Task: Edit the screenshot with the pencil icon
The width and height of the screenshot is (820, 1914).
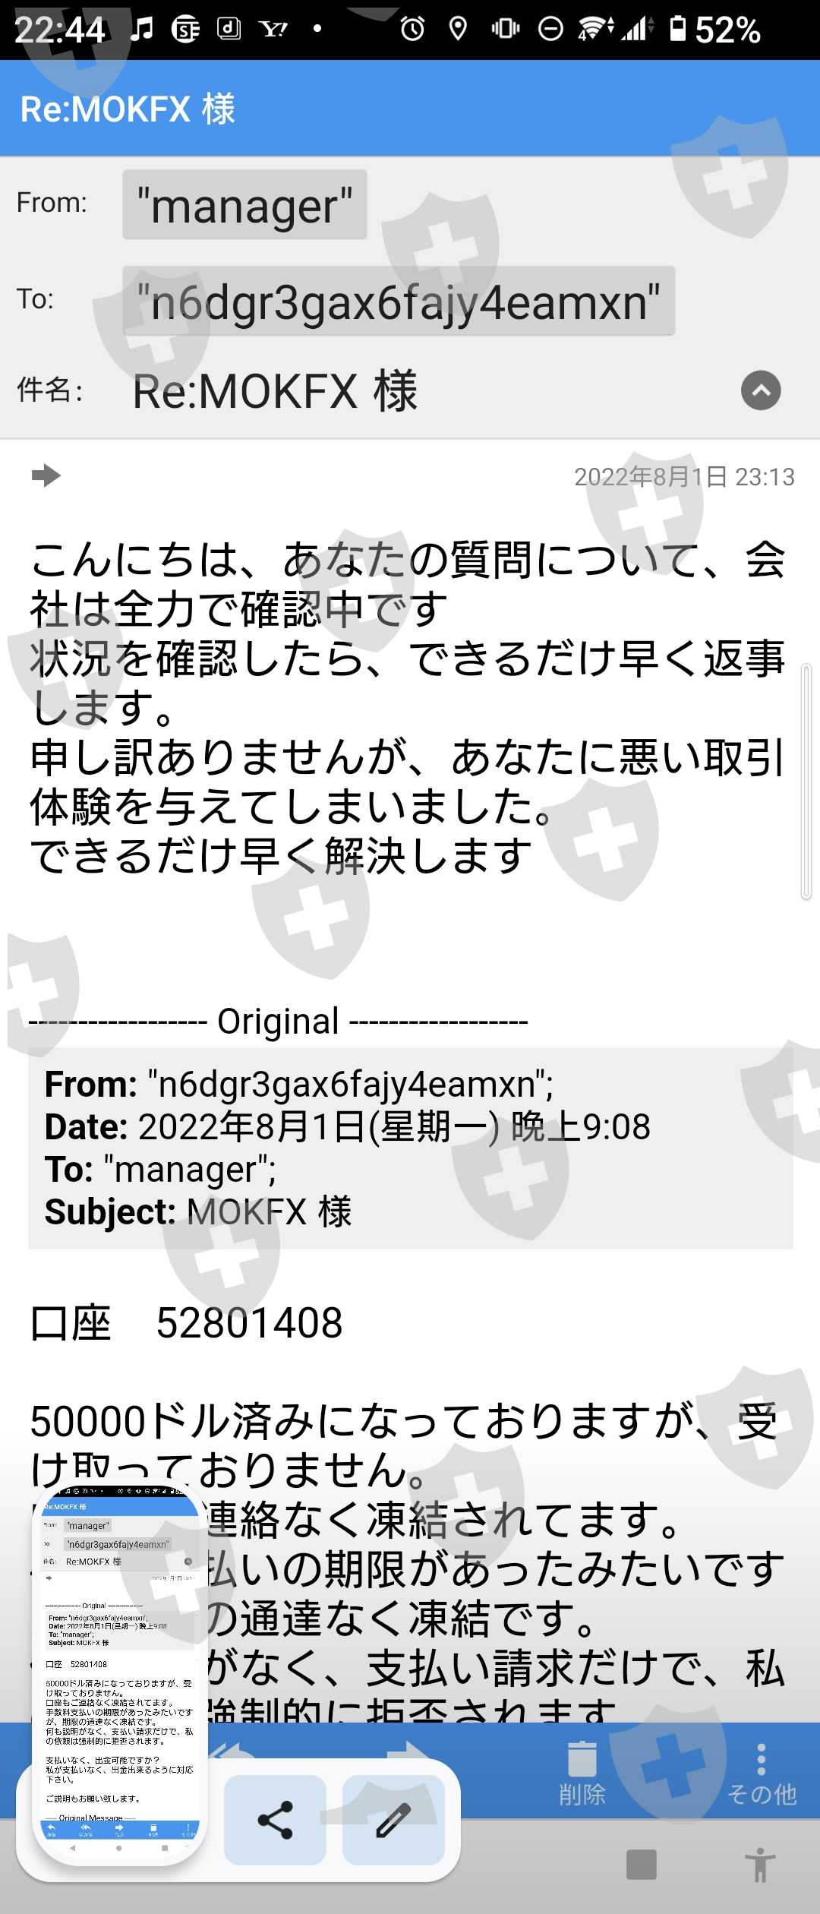Action: pyautogui.click(x=393, y=1820)
